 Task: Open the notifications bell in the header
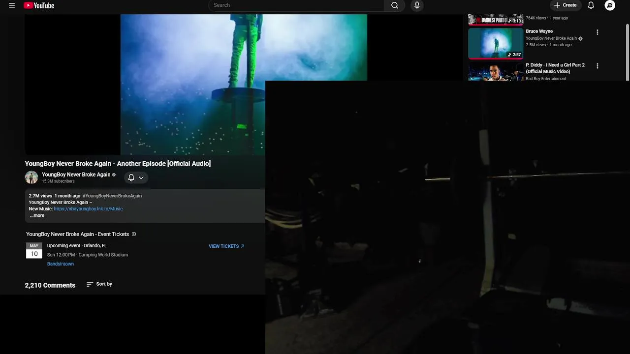[x=591, y=5]
